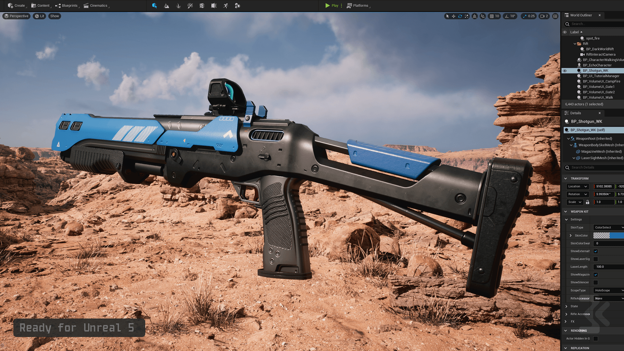Viewport: 624px width, 351px height.
Task: Activate the translate (move) gizmo tool
Action: point(453,16)
